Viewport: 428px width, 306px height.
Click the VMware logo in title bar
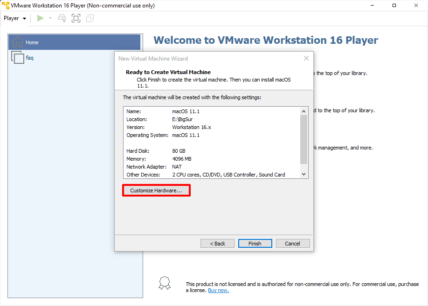point(5,6)
